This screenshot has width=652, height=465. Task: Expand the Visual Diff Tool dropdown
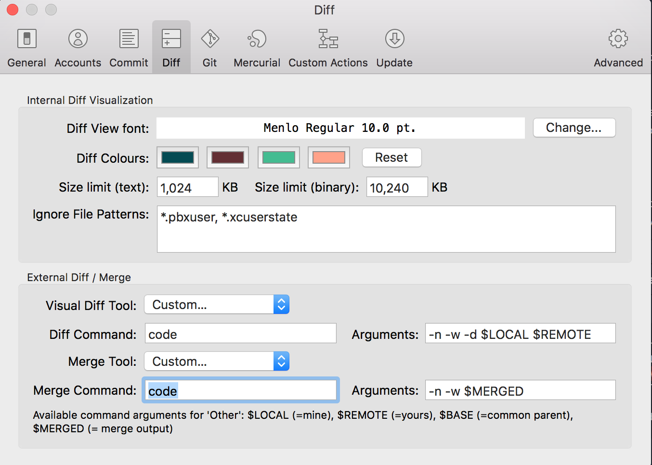(x=217, y=305)
